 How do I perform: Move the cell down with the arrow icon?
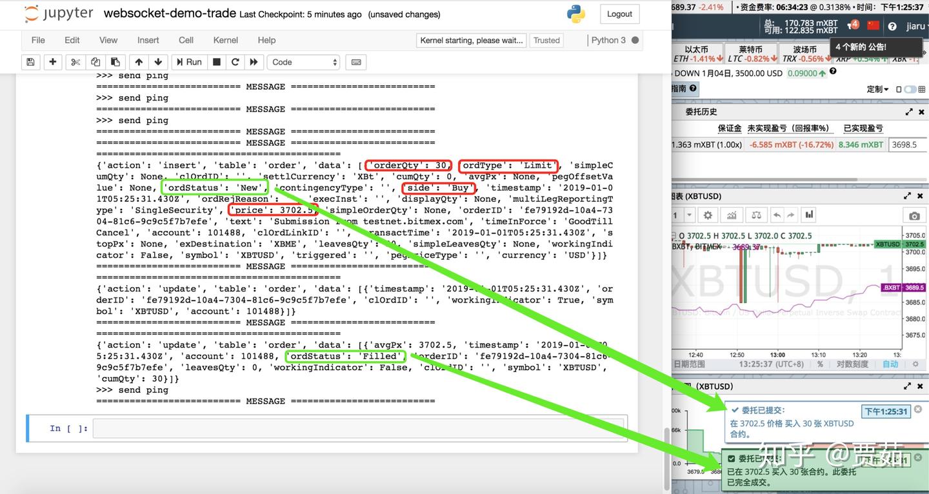pyautogui.click(x=158, y=62)
